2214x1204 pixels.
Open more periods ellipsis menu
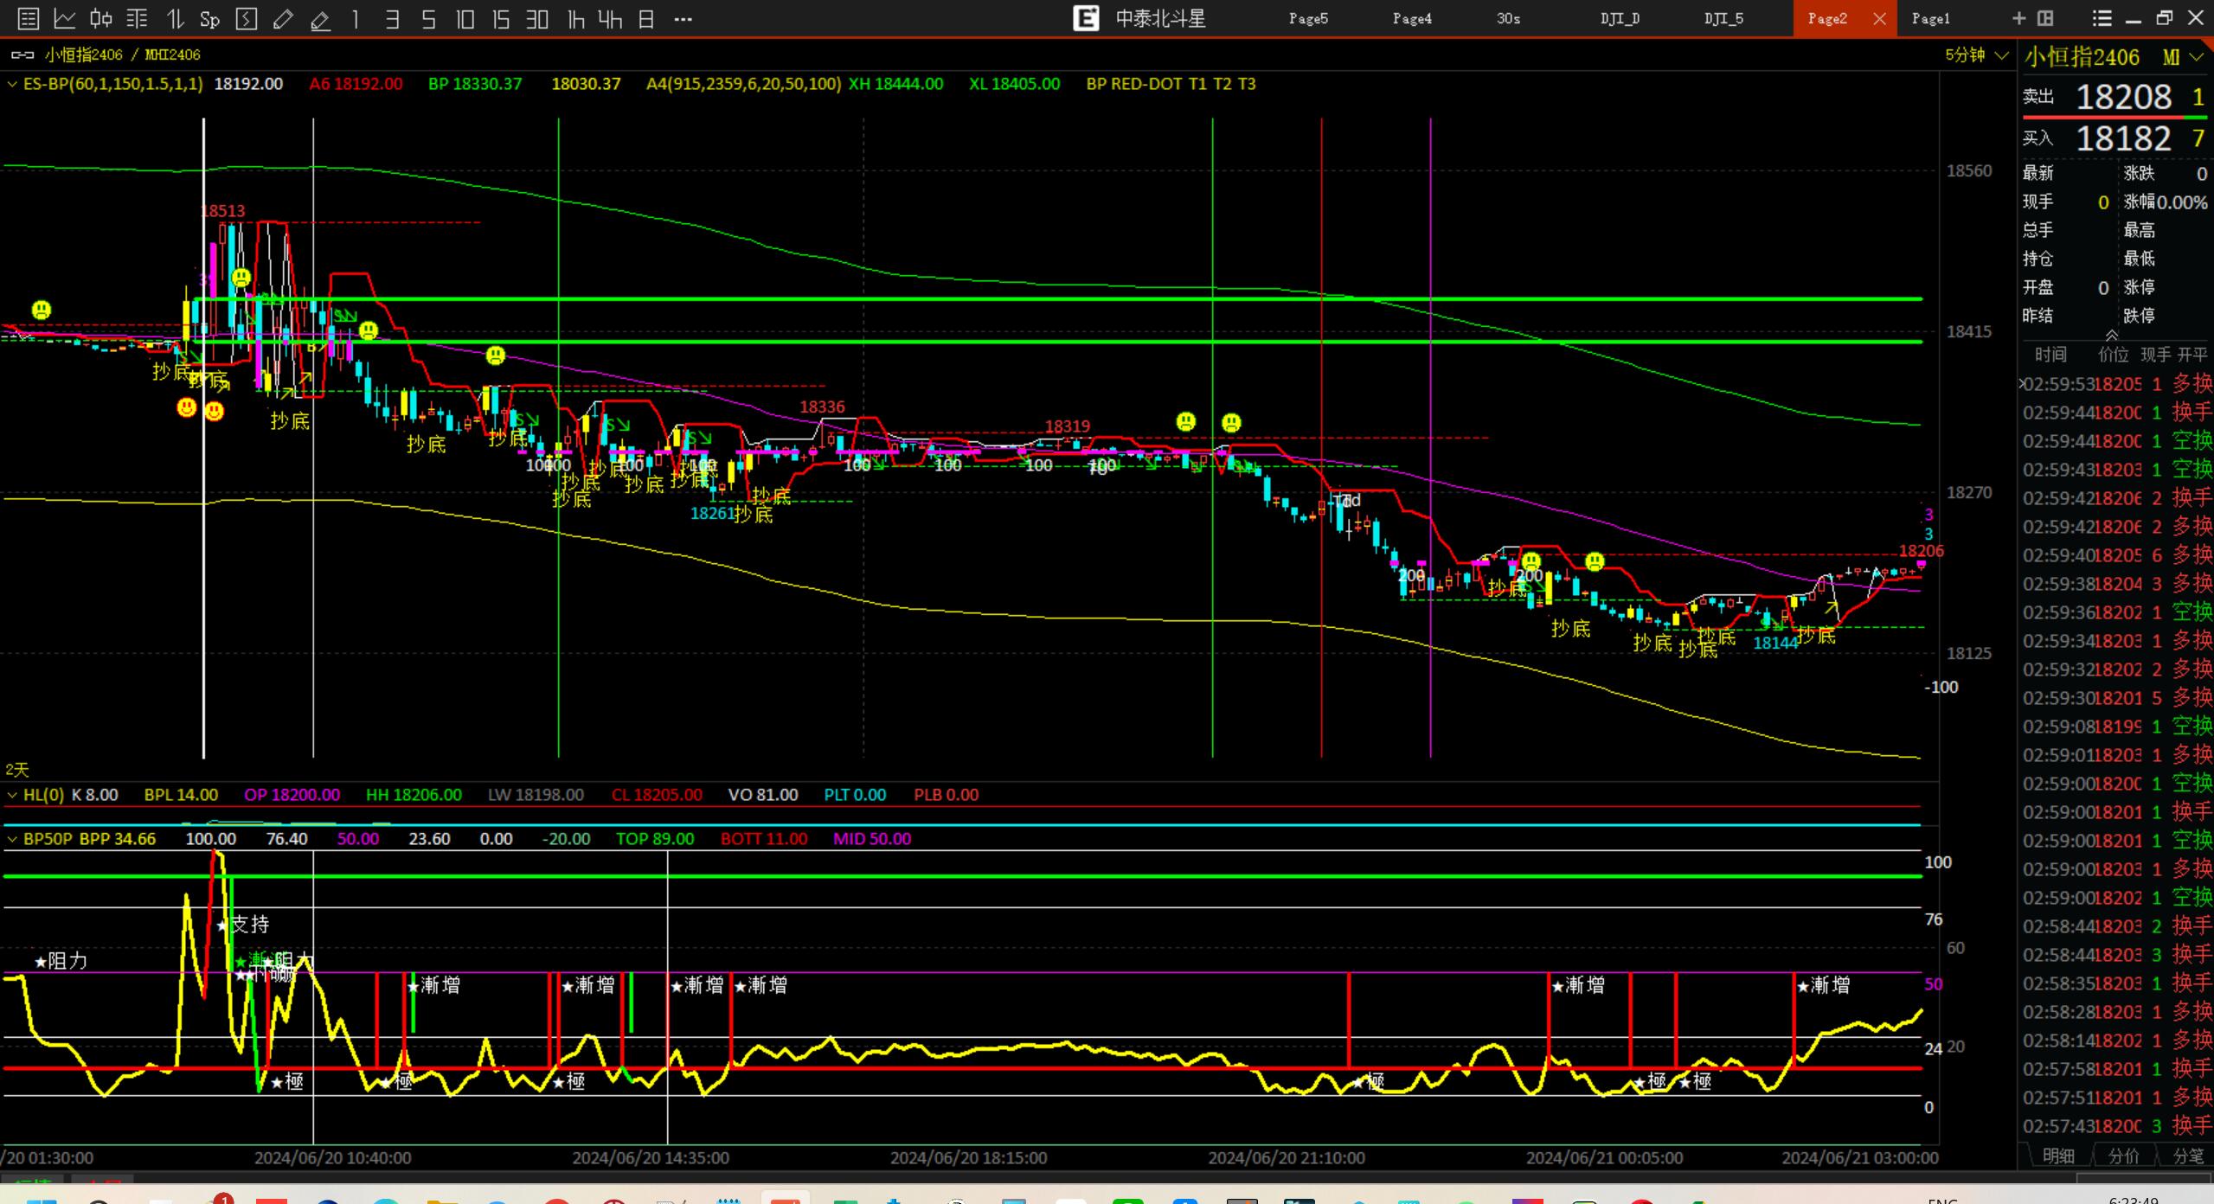point(683,19)
